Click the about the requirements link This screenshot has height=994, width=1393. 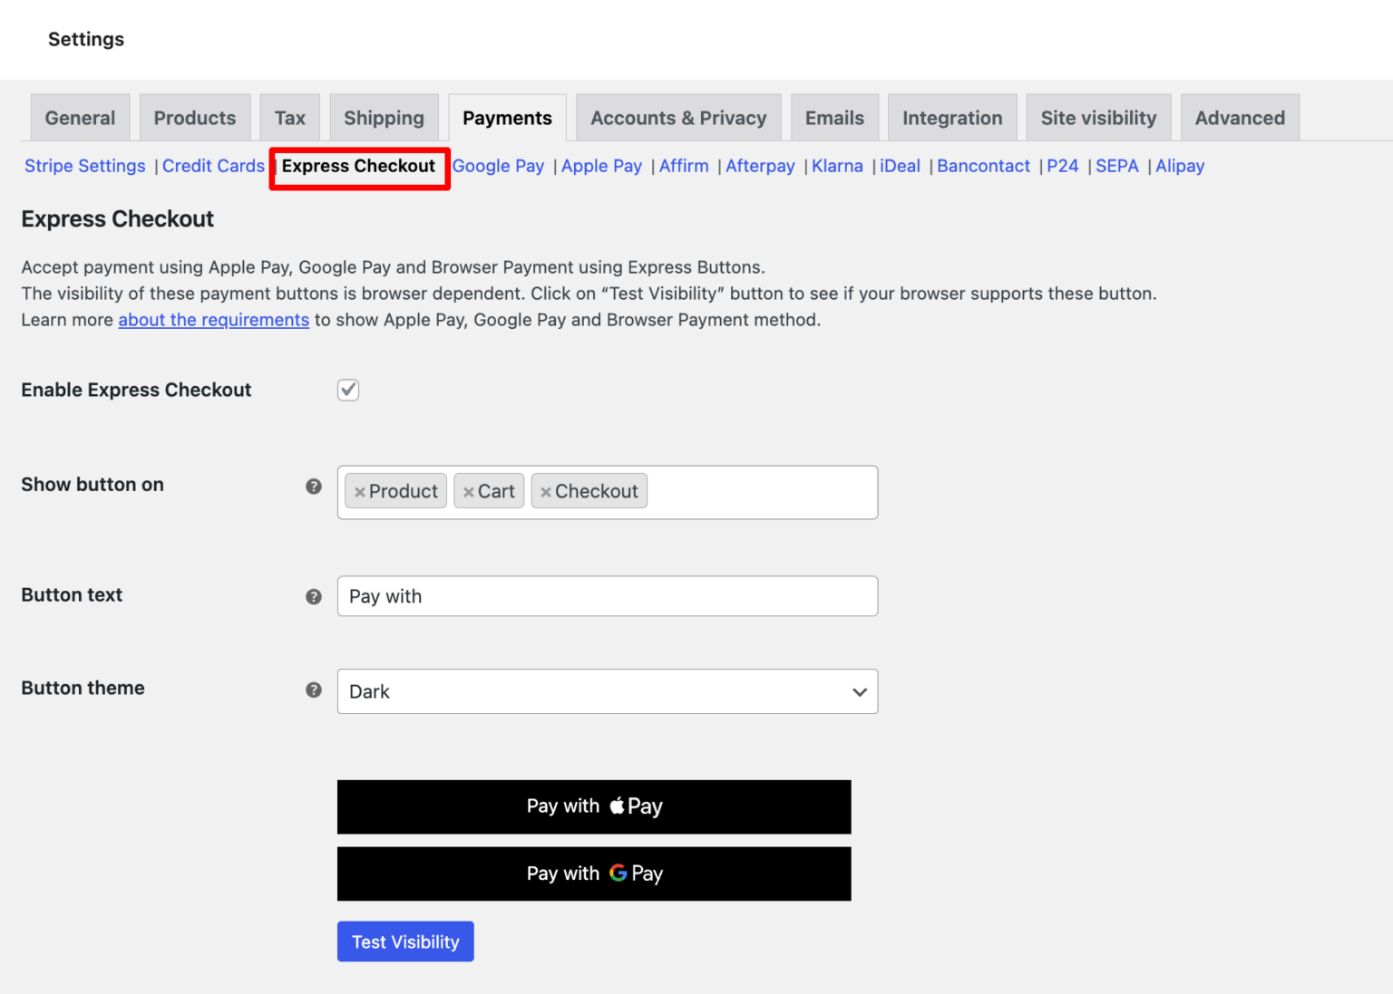[x=213, y=319]
